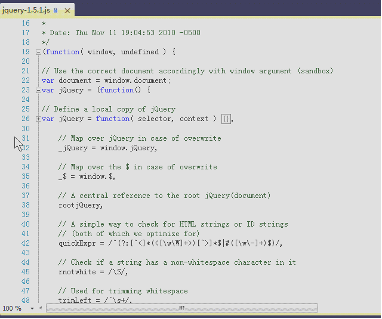Image resolution: width=382 pixels, height=319 pixels.
Task: Collapse the outer function block at line 19
Action: point(38,52)
